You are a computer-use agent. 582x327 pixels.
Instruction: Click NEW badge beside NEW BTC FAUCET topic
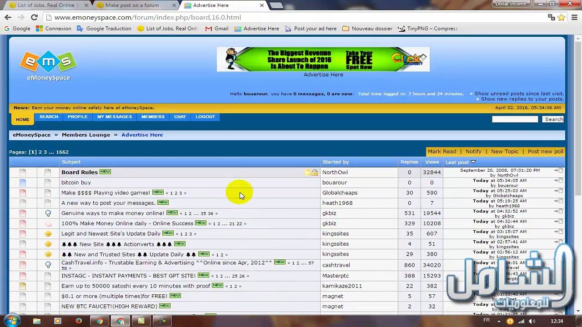click(165, 306)
